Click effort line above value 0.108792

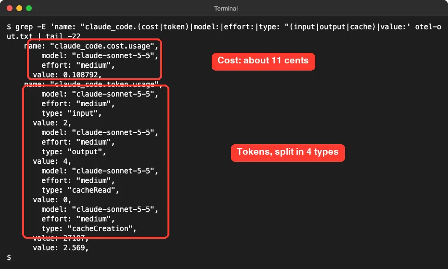[78, 65]
